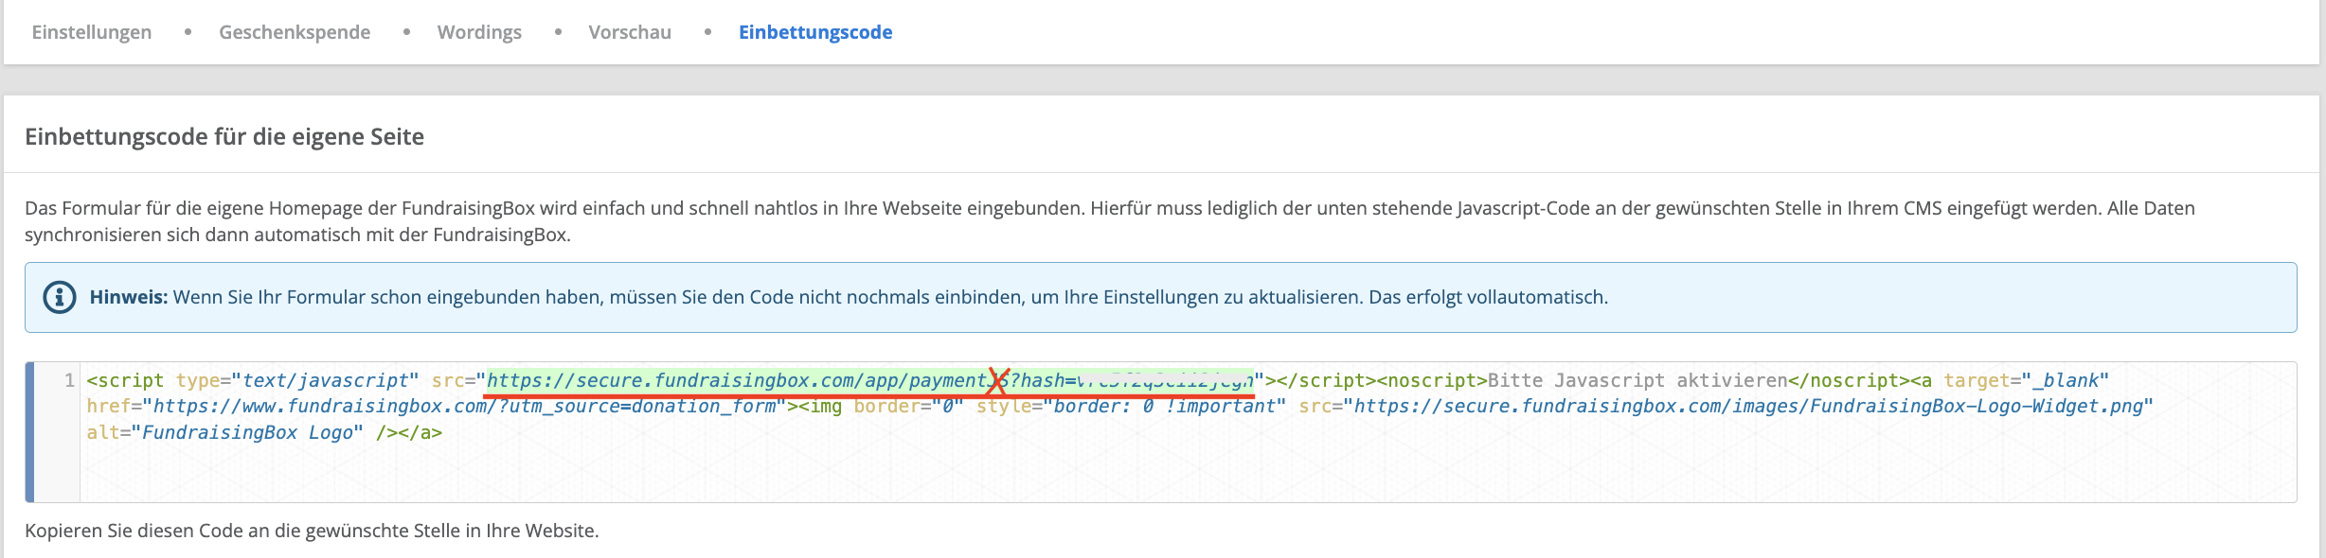Open the Vorschau tab
The height and width of the screenshot is (558, 2326).
(x=630, y=32)
